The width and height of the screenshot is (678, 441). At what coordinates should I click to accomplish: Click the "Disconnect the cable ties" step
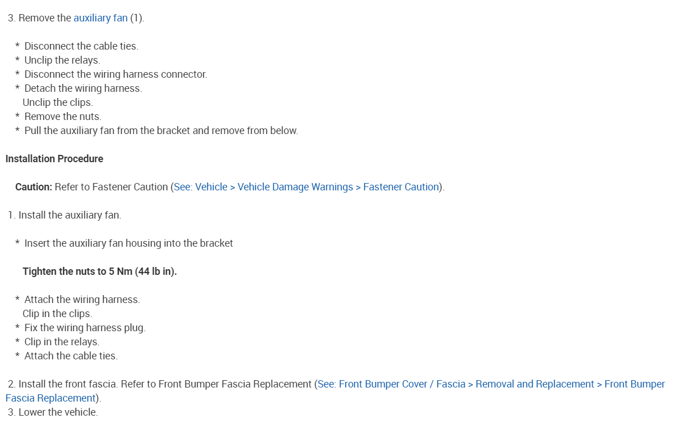coord(81,46)
